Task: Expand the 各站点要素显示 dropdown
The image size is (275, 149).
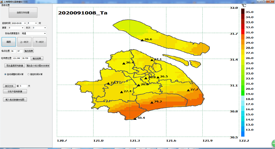Action: (45, 34)
